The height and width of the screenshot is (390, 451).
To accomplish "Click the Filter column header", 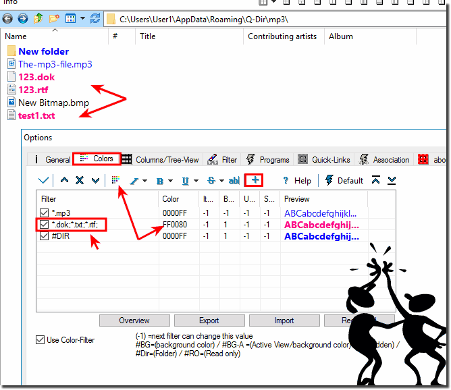I will (97, 199).
